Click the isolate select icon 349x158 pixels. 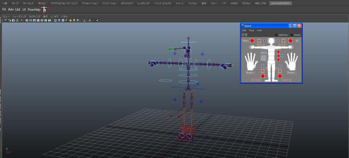[x=84, y=20]
